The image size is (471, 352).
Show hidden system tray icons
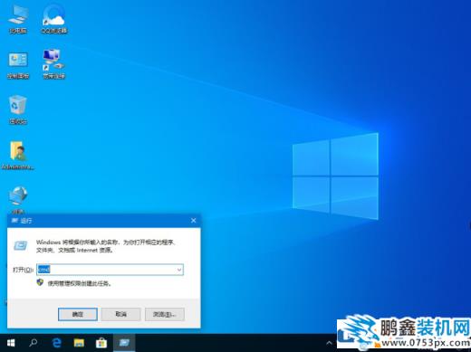click(x=329, y=343)
